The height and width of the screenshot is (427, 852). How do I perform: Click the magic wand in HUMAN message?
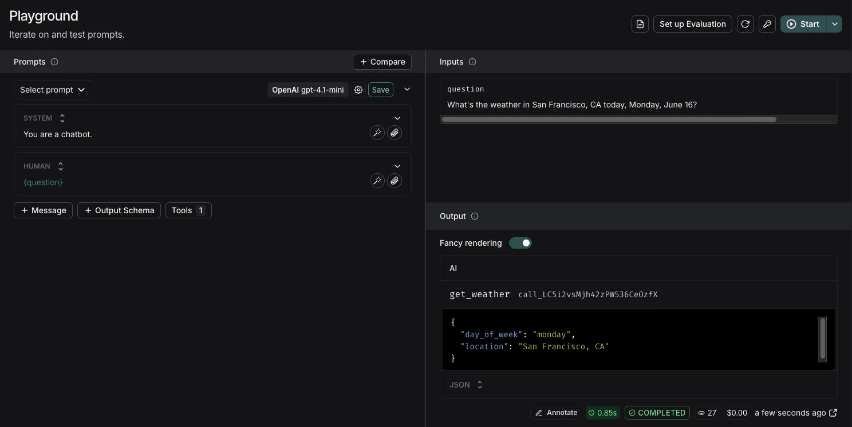pos(377,181)
